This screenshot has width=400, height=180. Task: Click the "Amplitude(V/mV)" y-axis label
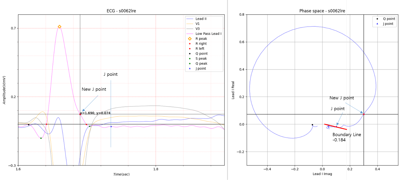point(4,90)
